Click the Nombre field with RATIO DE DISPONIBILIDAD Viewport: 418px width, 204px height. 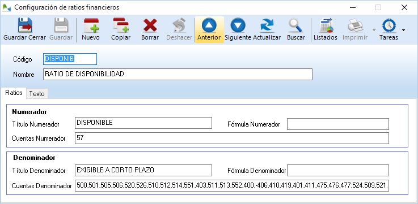(178, 74)
